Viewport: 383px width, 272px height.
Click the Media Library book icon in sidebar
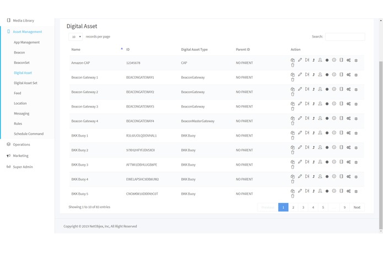(x=9, y=20)
